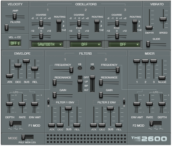Click Filter 2 Env ATK fader
This screenshot has width=172, height=146.
tap(94, 125)
